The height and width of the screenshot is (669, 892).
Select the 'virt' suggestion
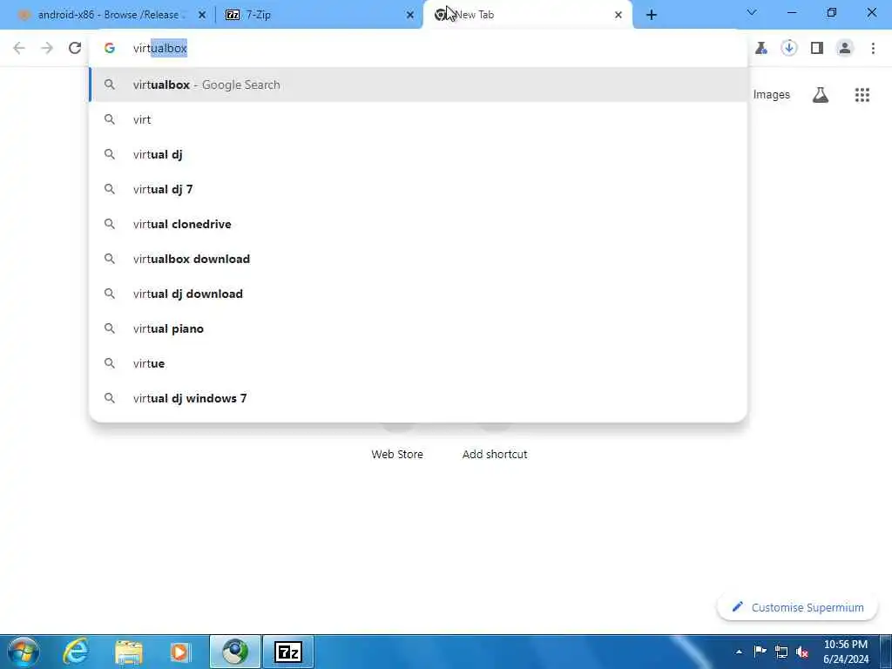tap(418, 119)
